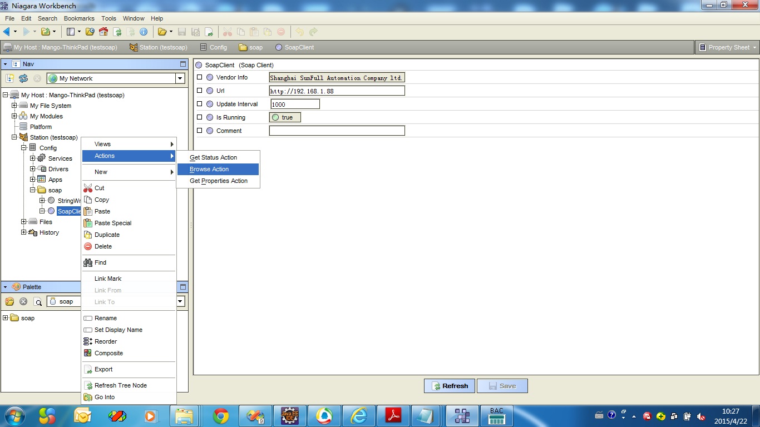Viewport: 760px width, 427px height.
Task: Click Delete red icon in context menu
Action: [x=88, y=246]
